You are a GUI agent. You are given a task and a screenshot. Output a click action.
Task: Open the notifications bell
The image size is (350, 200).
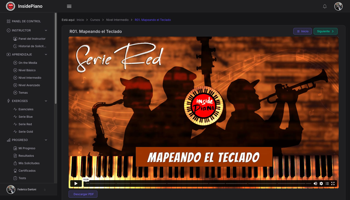tap(325, 6)
